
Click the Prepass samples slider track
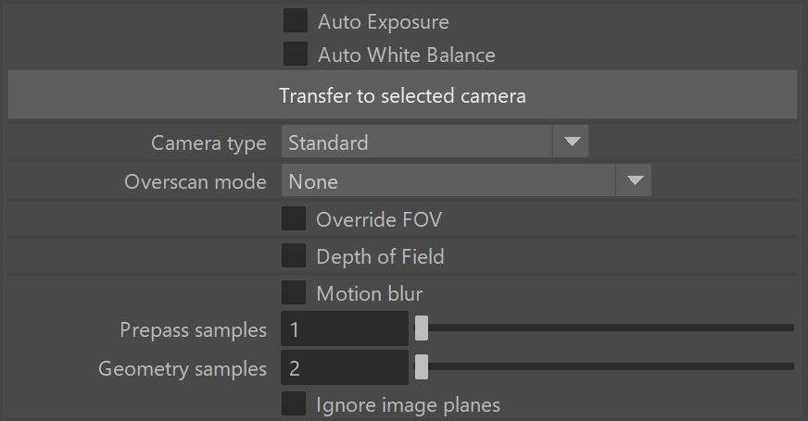pyautogui.click(x=604, y=328)
